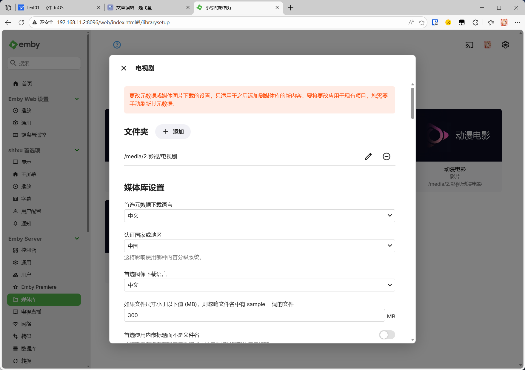This screenshot has width=525, height=370.
Task: Click the cast to device icon
Action: [469, 45]
